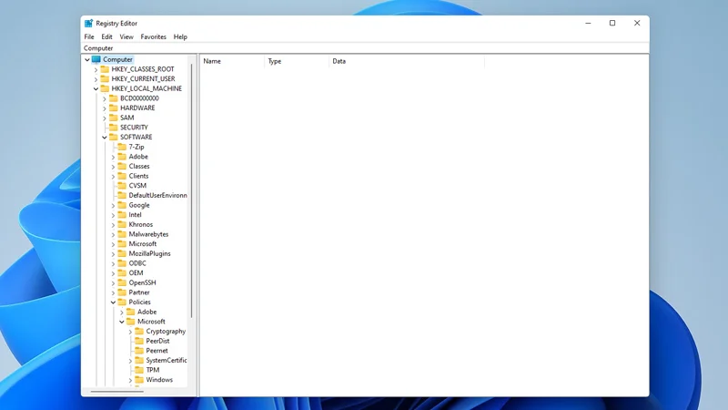Viewport: 728px width, 410px height.
Task: Click the Clients folder icon
Action: coord(122,176)
